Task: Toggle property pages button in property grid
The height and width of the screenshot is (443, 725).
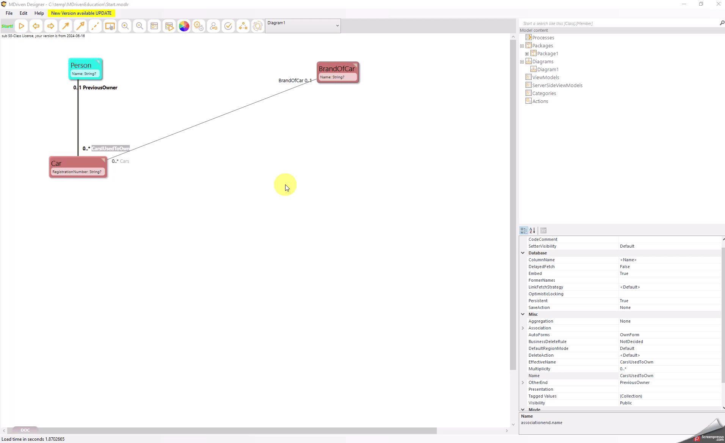Action: 543,230
